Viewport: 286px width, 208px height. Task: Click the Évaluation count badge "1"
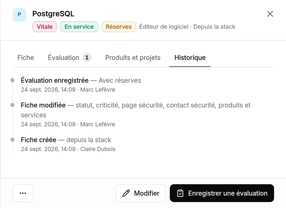[87, 58]
